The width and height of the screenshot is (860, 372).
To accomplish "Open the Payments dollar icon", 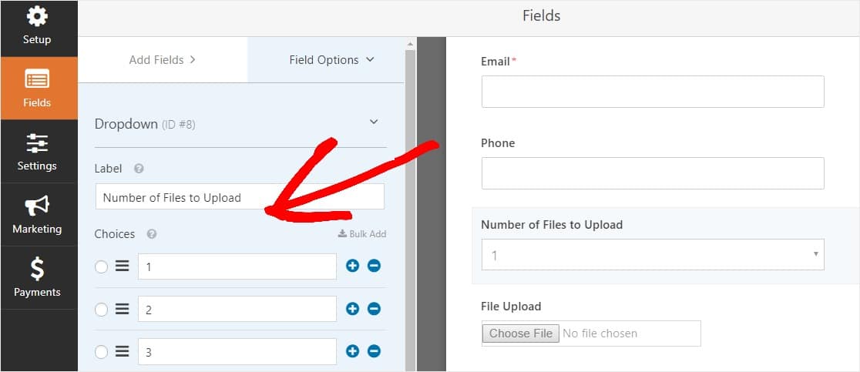I will tap(37, 269).
